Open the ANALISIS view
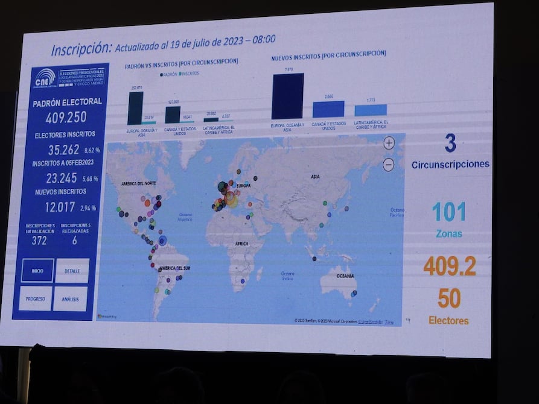This screenshot has height=404, width=539. (70, 298)
